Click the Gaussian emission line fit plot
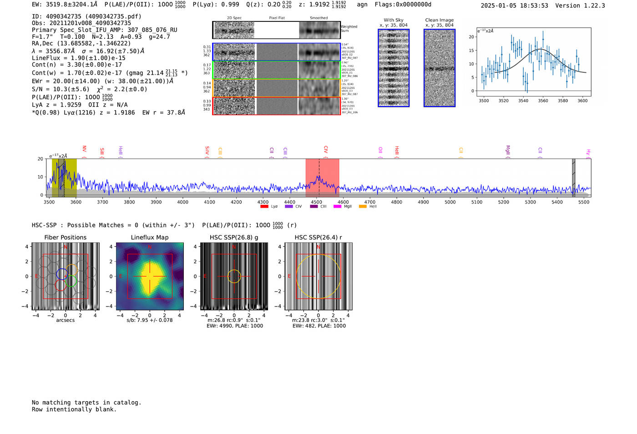Screen dimensions: 637x434 click(533, 62)
